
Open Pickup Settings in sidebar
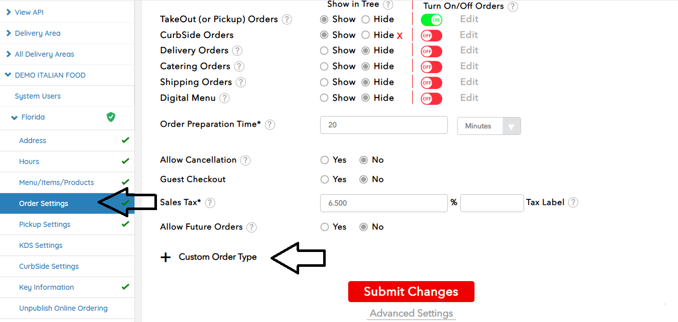45,224
